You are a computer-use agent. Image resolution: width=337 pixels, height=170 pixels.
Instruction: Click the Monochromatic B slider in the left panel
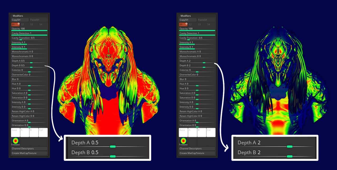point(29,57)
